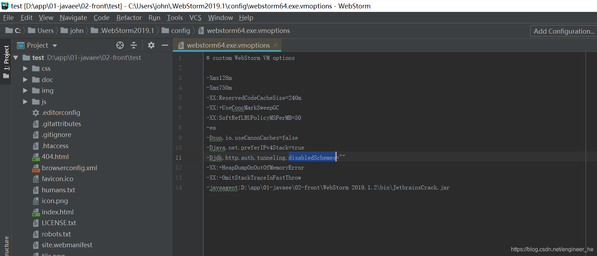Image resolution: width=597 pixels, height=256 pixels.
Task: Click config in the navigation breadcrumb
Action: 176,31
